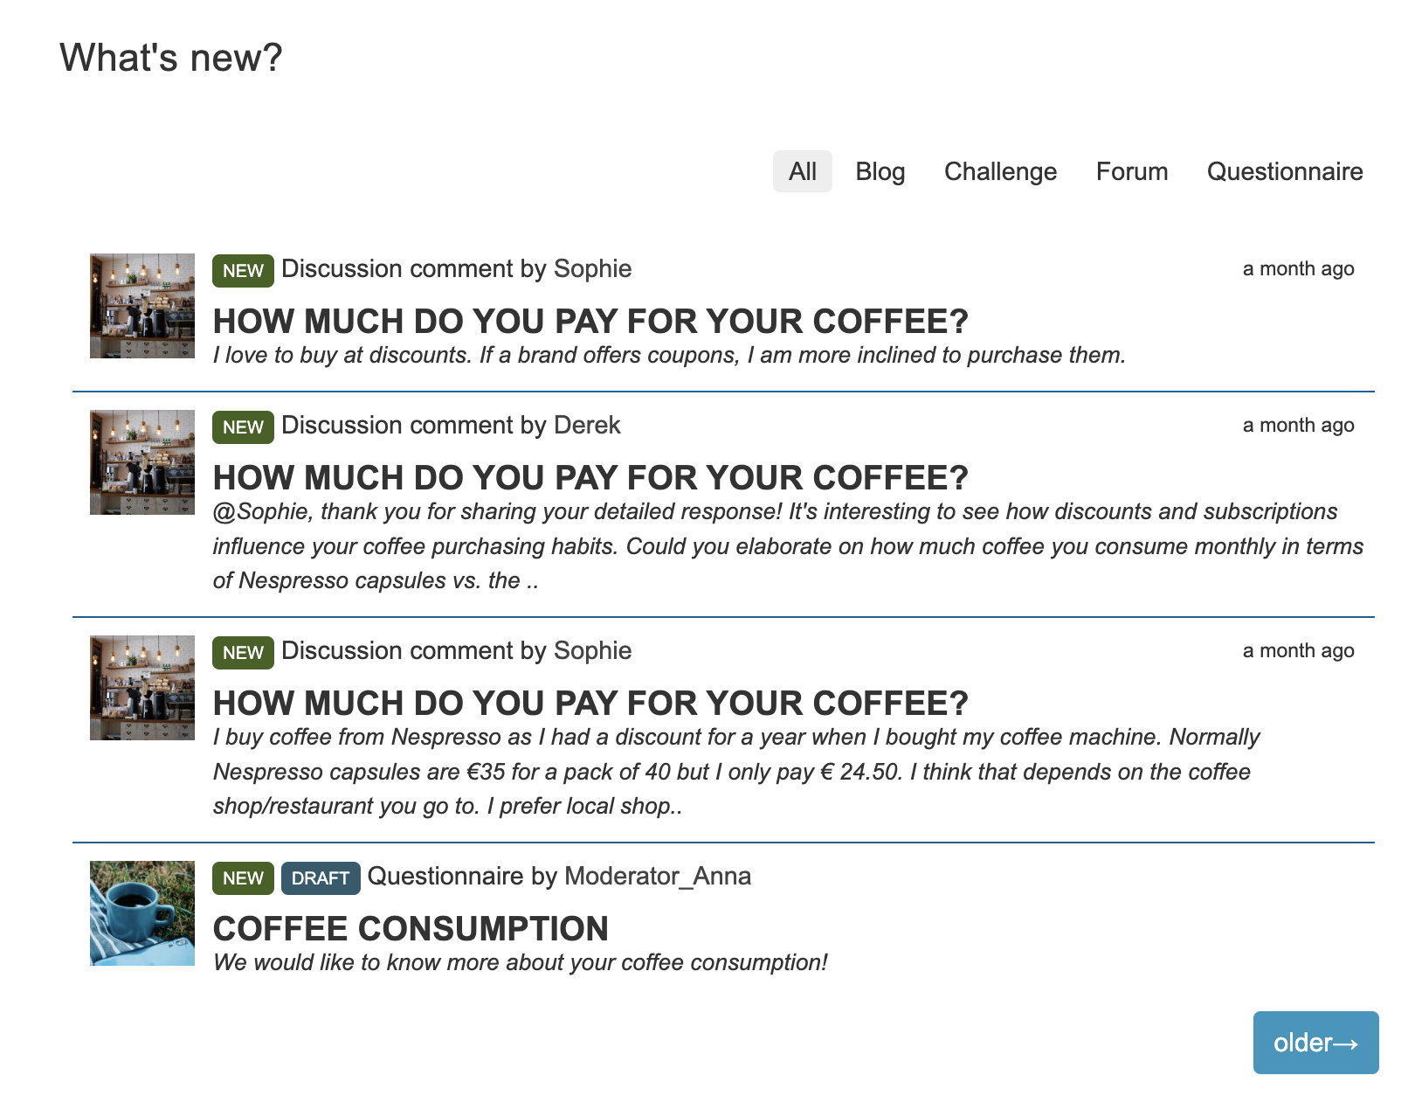
Task: Filter the feed by Questionnaire
Action: pos(1284,171)
